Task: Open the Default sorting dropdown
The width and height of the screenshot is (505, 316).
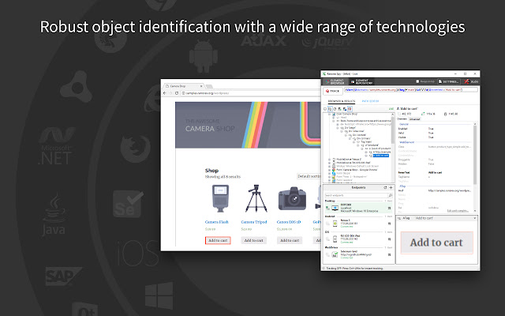Action: point(309,175)
